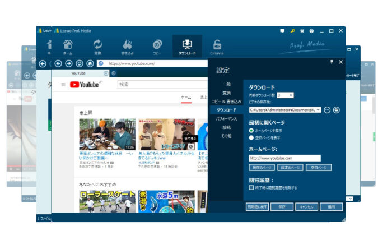
Task: Click 保存 save button
Action: click(x=282, y=207)
